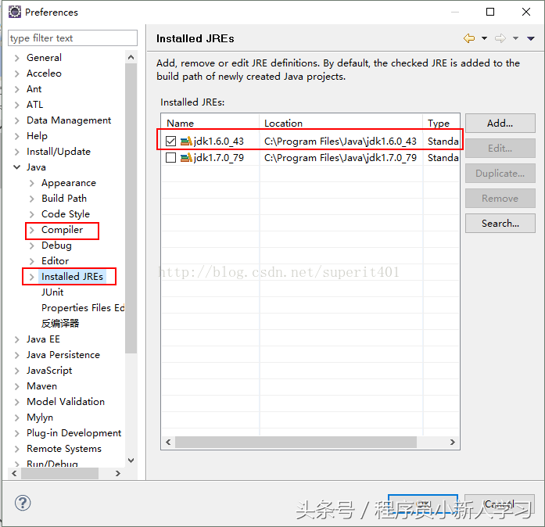Expand the Installed JREs node arrow
Viewport: 545px width, 527px height.
click(x=31, y=277)
